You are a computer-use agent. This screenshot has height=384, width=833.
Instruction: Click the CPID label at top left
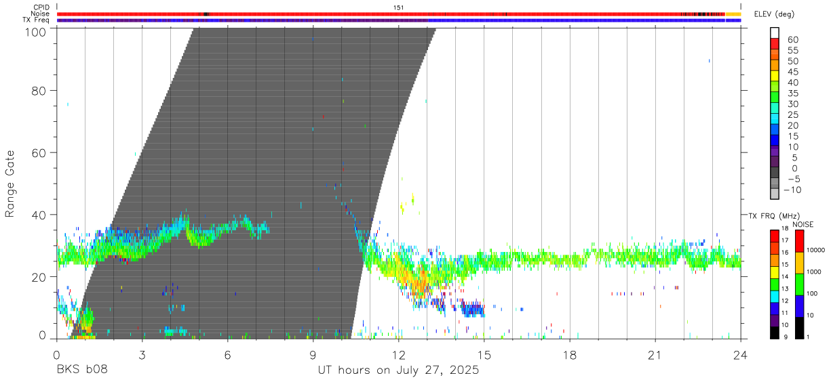tap(42, 7)
